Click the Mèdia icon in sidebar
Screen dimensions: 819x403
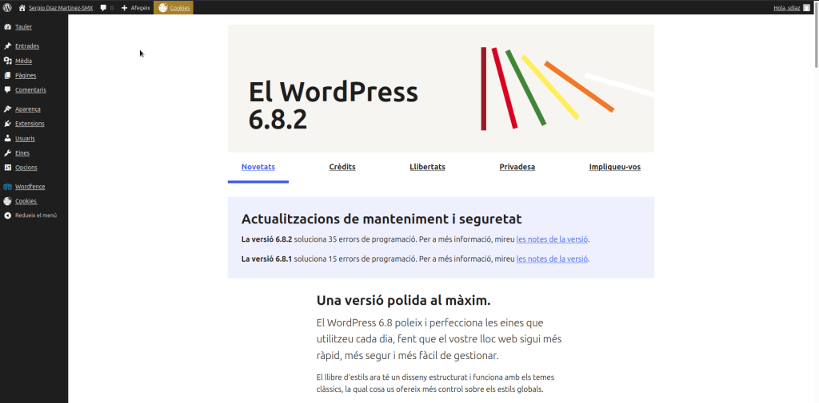[7, 61]
